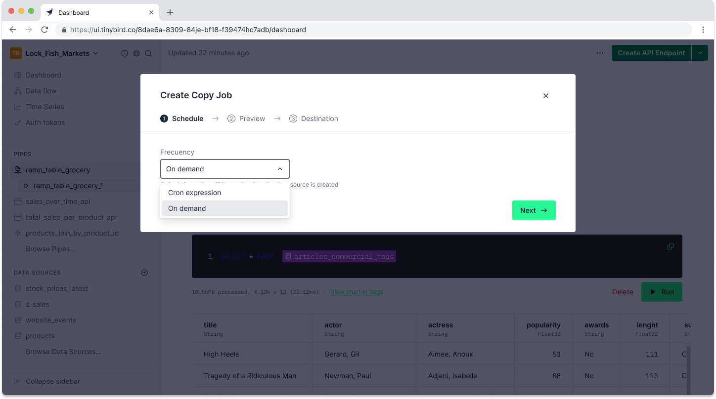Run the query with the Run button
Screen dimensions: 716x399
coord(662,292)
